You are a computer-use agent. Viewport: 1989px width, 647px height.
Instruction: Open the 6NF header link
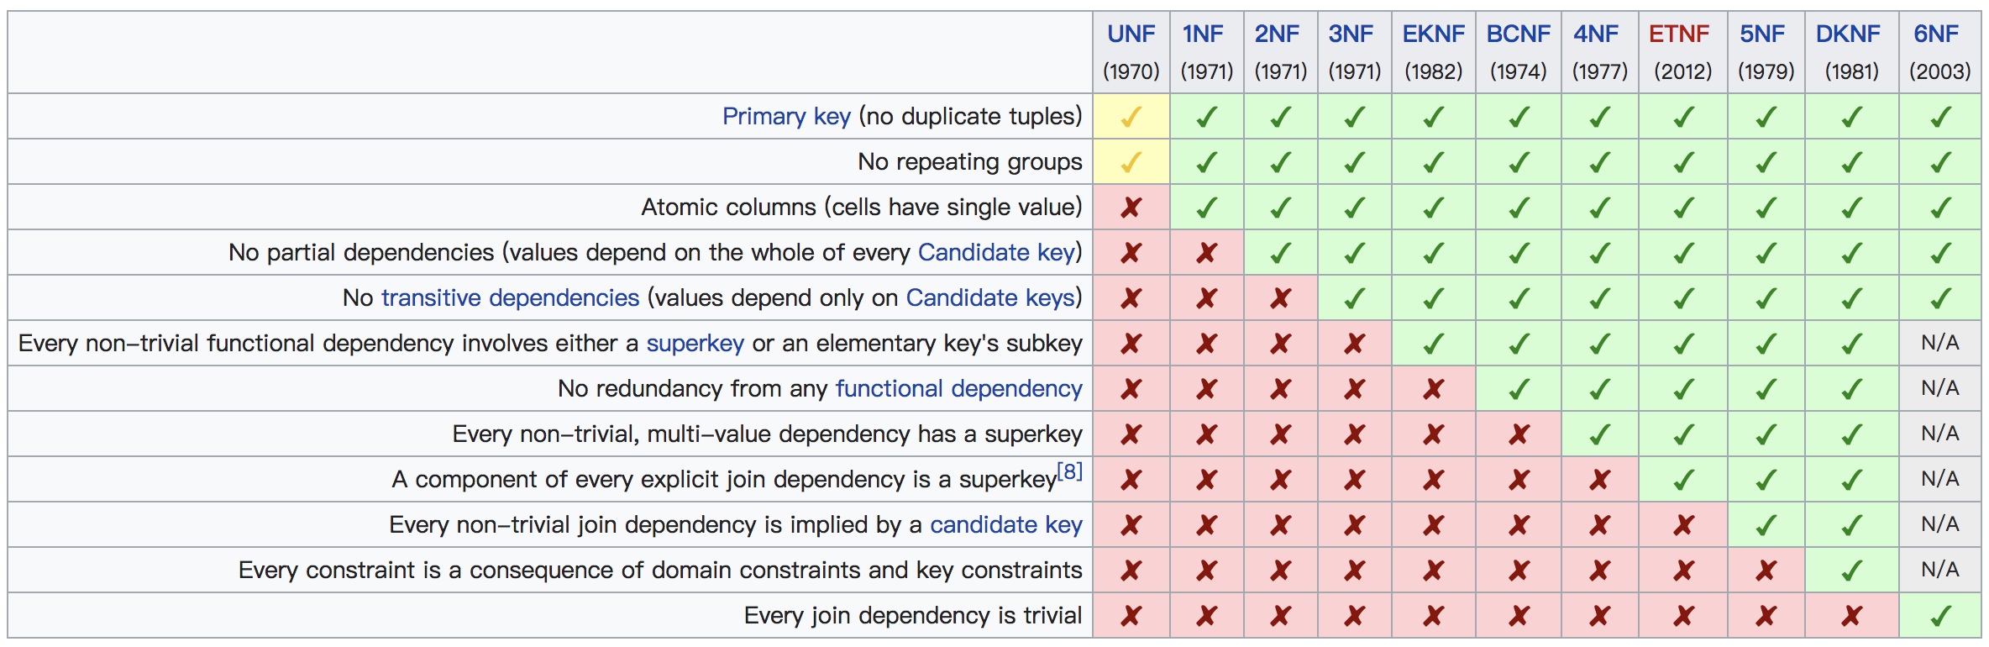1936,34
